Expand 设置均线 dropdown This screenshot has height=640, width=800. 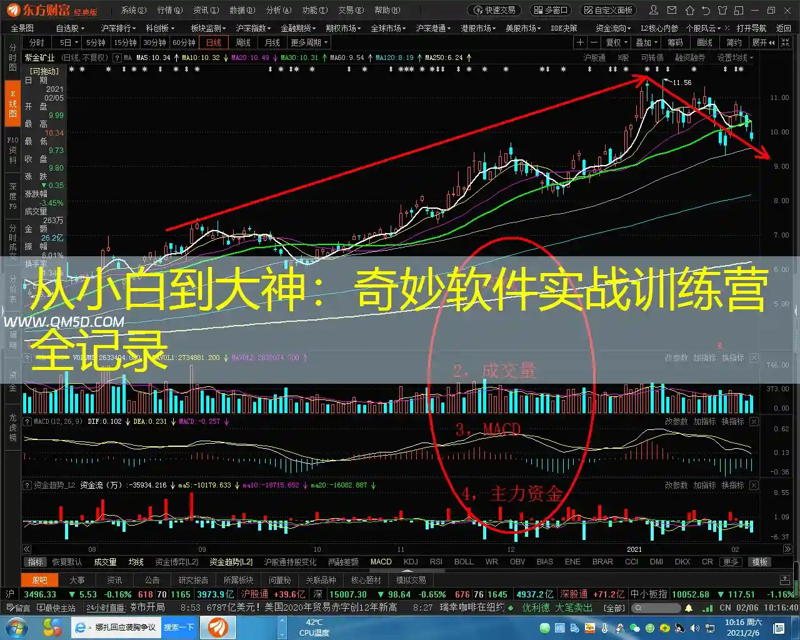(x=735, y=57)
